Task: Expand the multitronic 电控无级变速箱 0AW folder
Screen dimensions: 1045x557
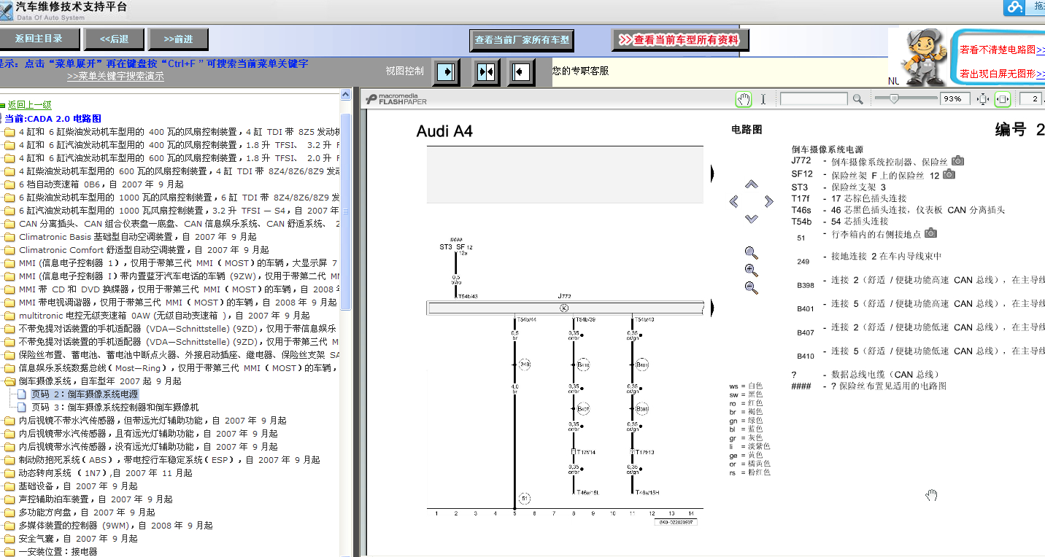Action: pyautogui.click(x=9, y=316)
